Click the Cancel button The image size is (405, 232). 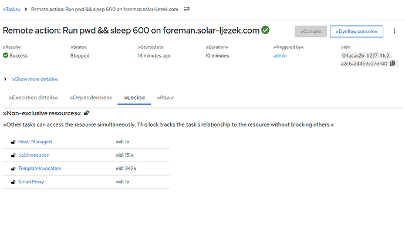(x=310, y=31)
